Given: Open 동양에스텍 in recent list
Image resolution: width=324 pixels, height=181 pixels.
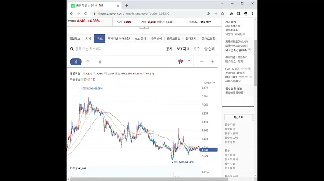Looking at the screenshot, I should pos(231,138).
